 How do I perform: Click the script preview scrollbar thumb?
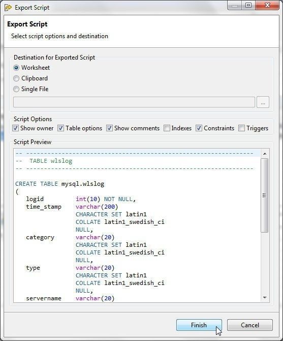pyautogui.click(x=265, y=195)
